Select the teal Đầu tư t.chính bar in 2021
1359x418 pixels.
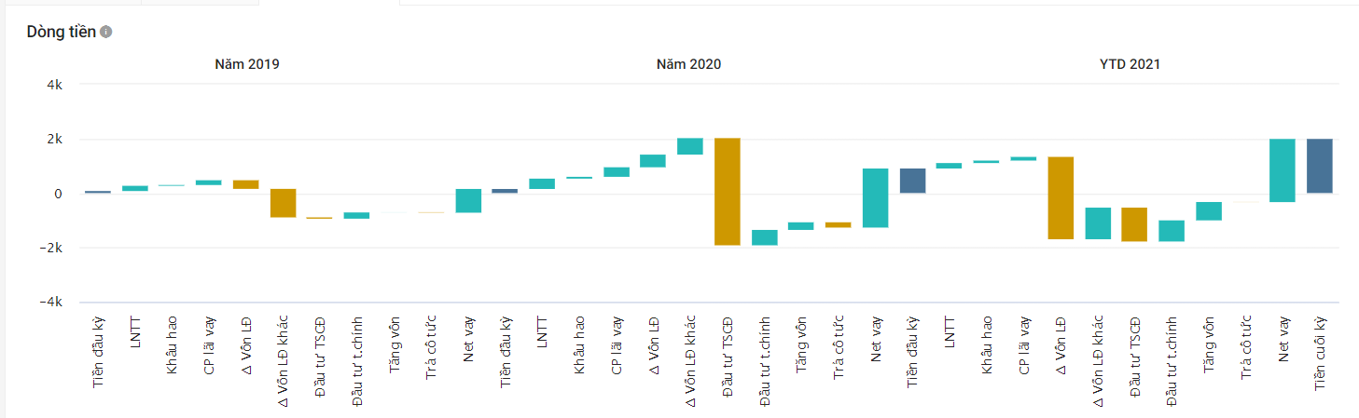1172,231
